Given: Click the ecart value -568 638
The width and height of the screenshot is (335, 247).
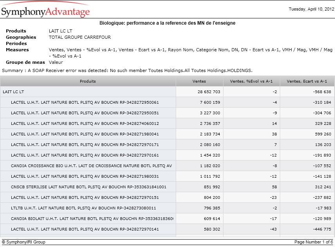Looking at the screenshot, I should tap(322, 92).
